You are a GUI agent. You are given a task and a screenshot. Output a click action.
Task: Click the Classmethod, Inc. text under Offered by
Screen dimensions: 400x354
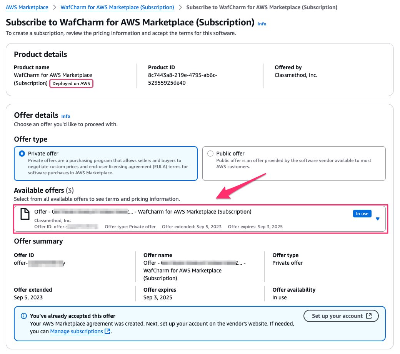(x=296, y=75)
